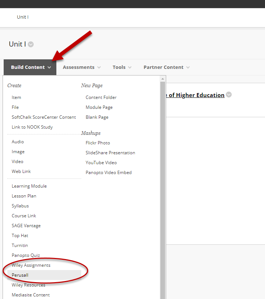
Task: Add a Blank Page
Action: [x=97, y=117]
